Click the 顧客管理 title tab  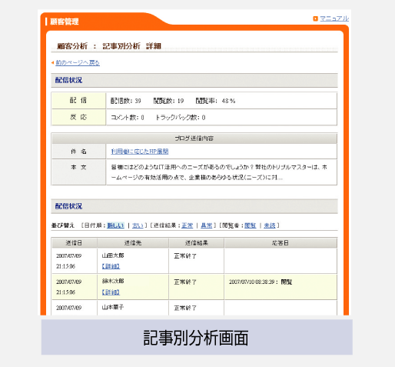(x=65, y=22)
